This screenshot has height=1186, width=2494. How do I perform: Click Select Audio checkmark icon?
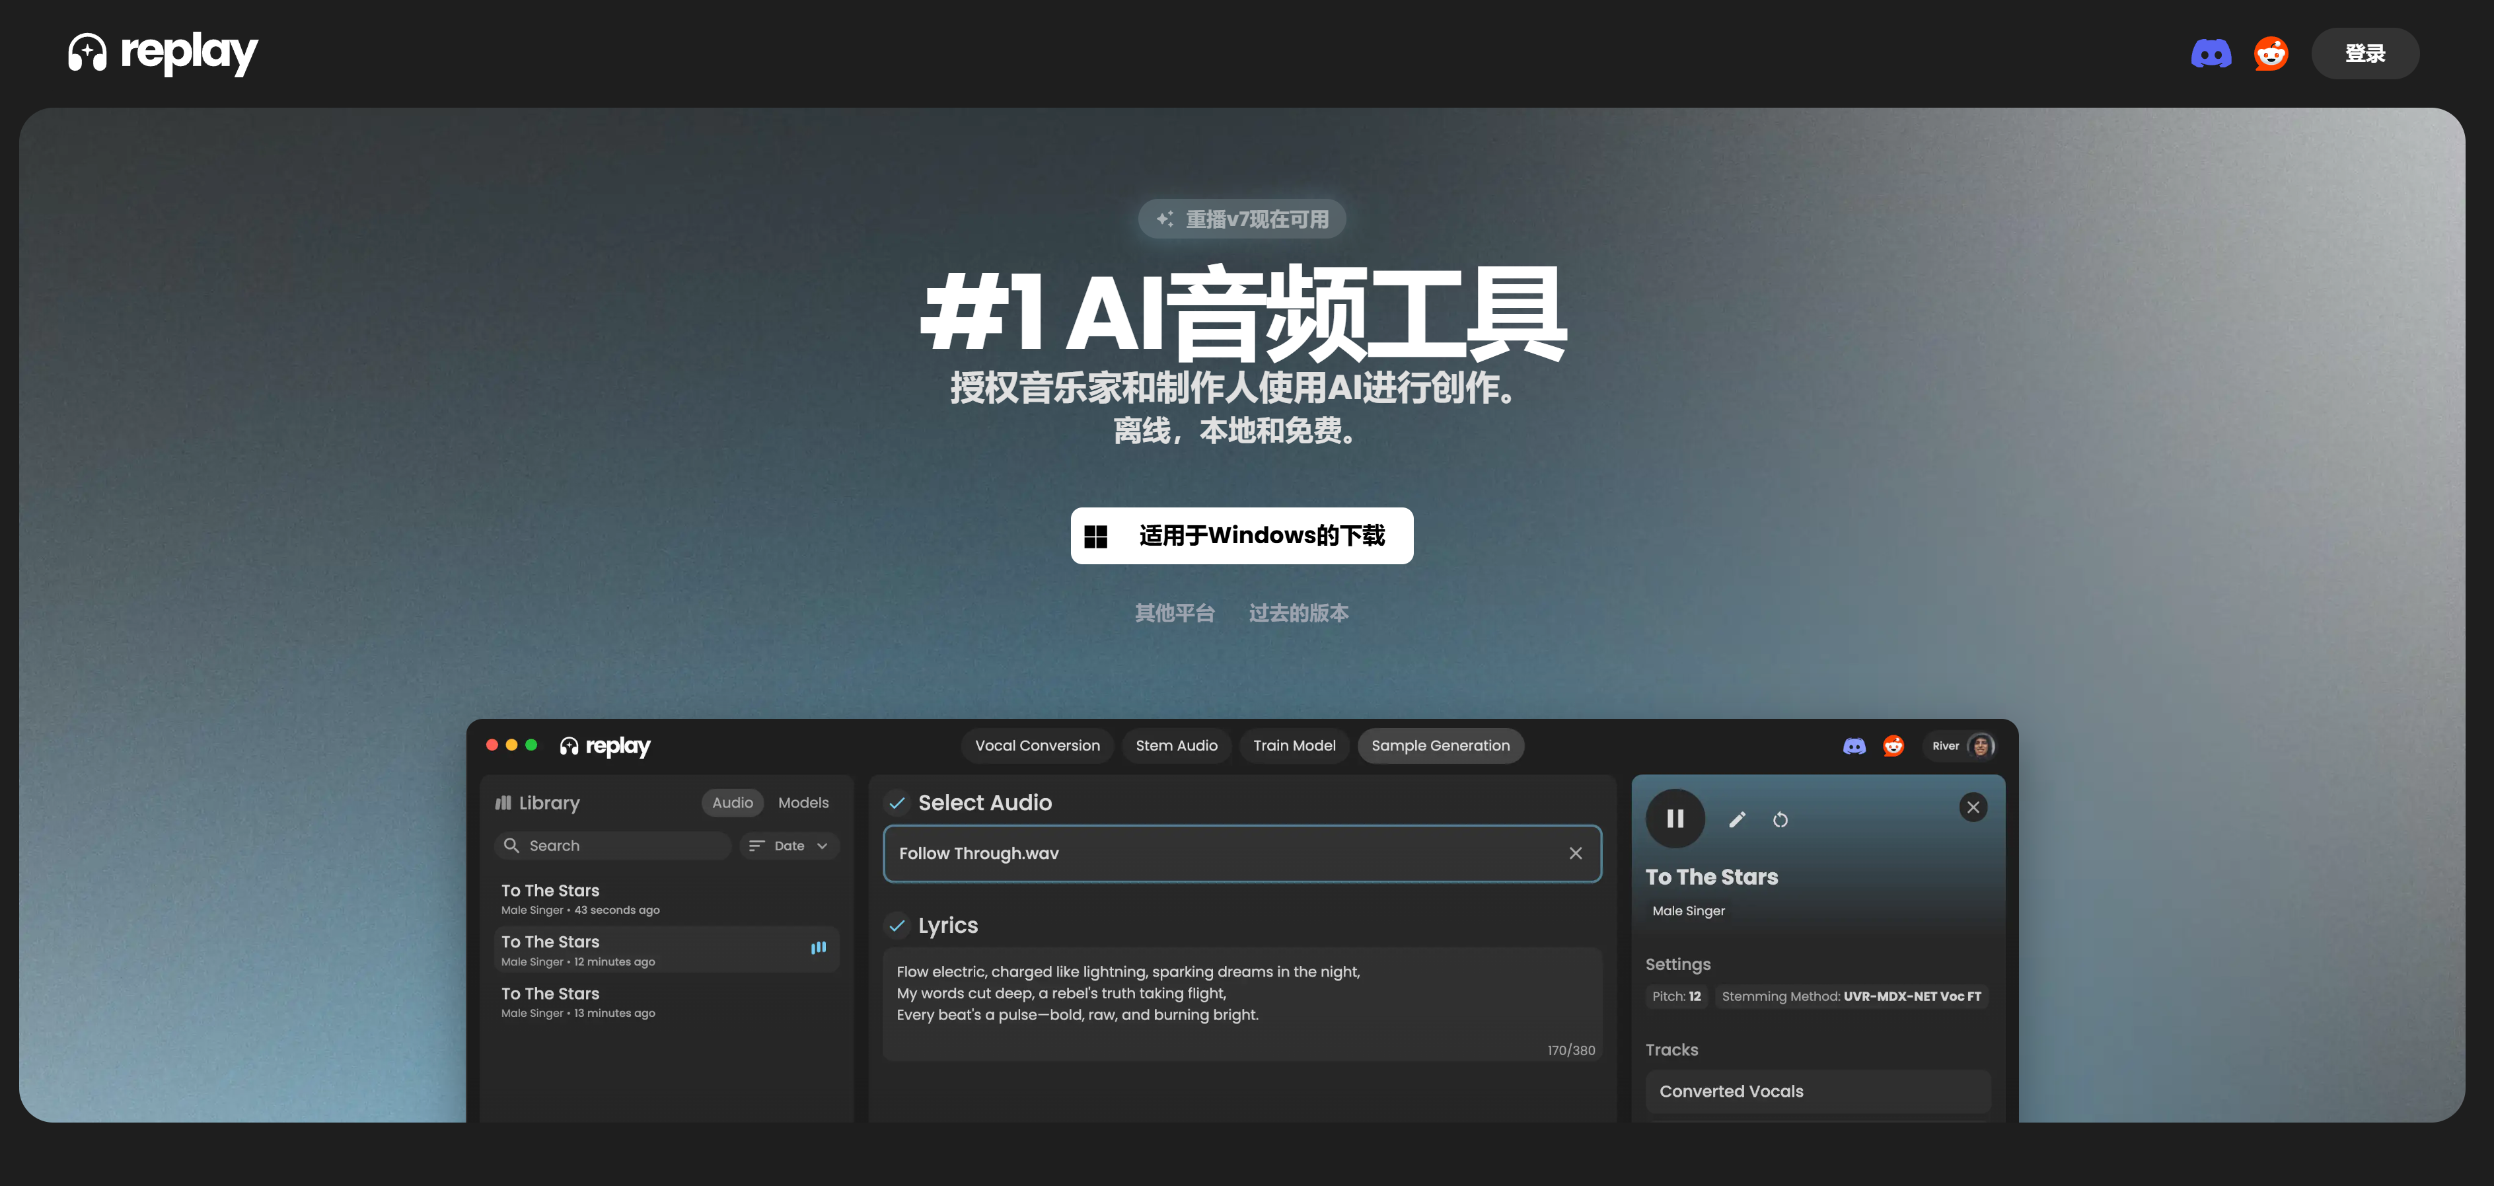[x=897, y=803]
